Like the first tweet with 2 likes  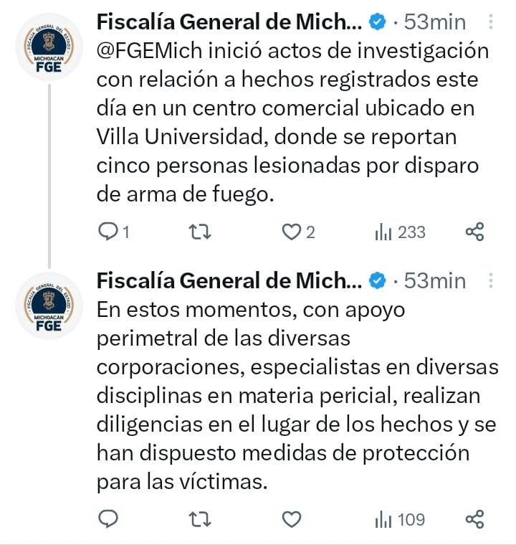pyautogui.click(x=298, y=232)
